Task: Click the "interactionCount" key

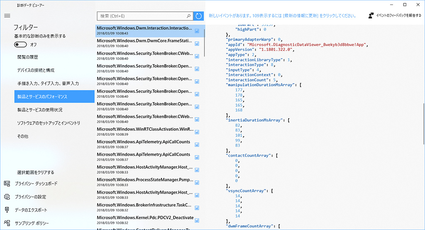Action: click(247, 80)
